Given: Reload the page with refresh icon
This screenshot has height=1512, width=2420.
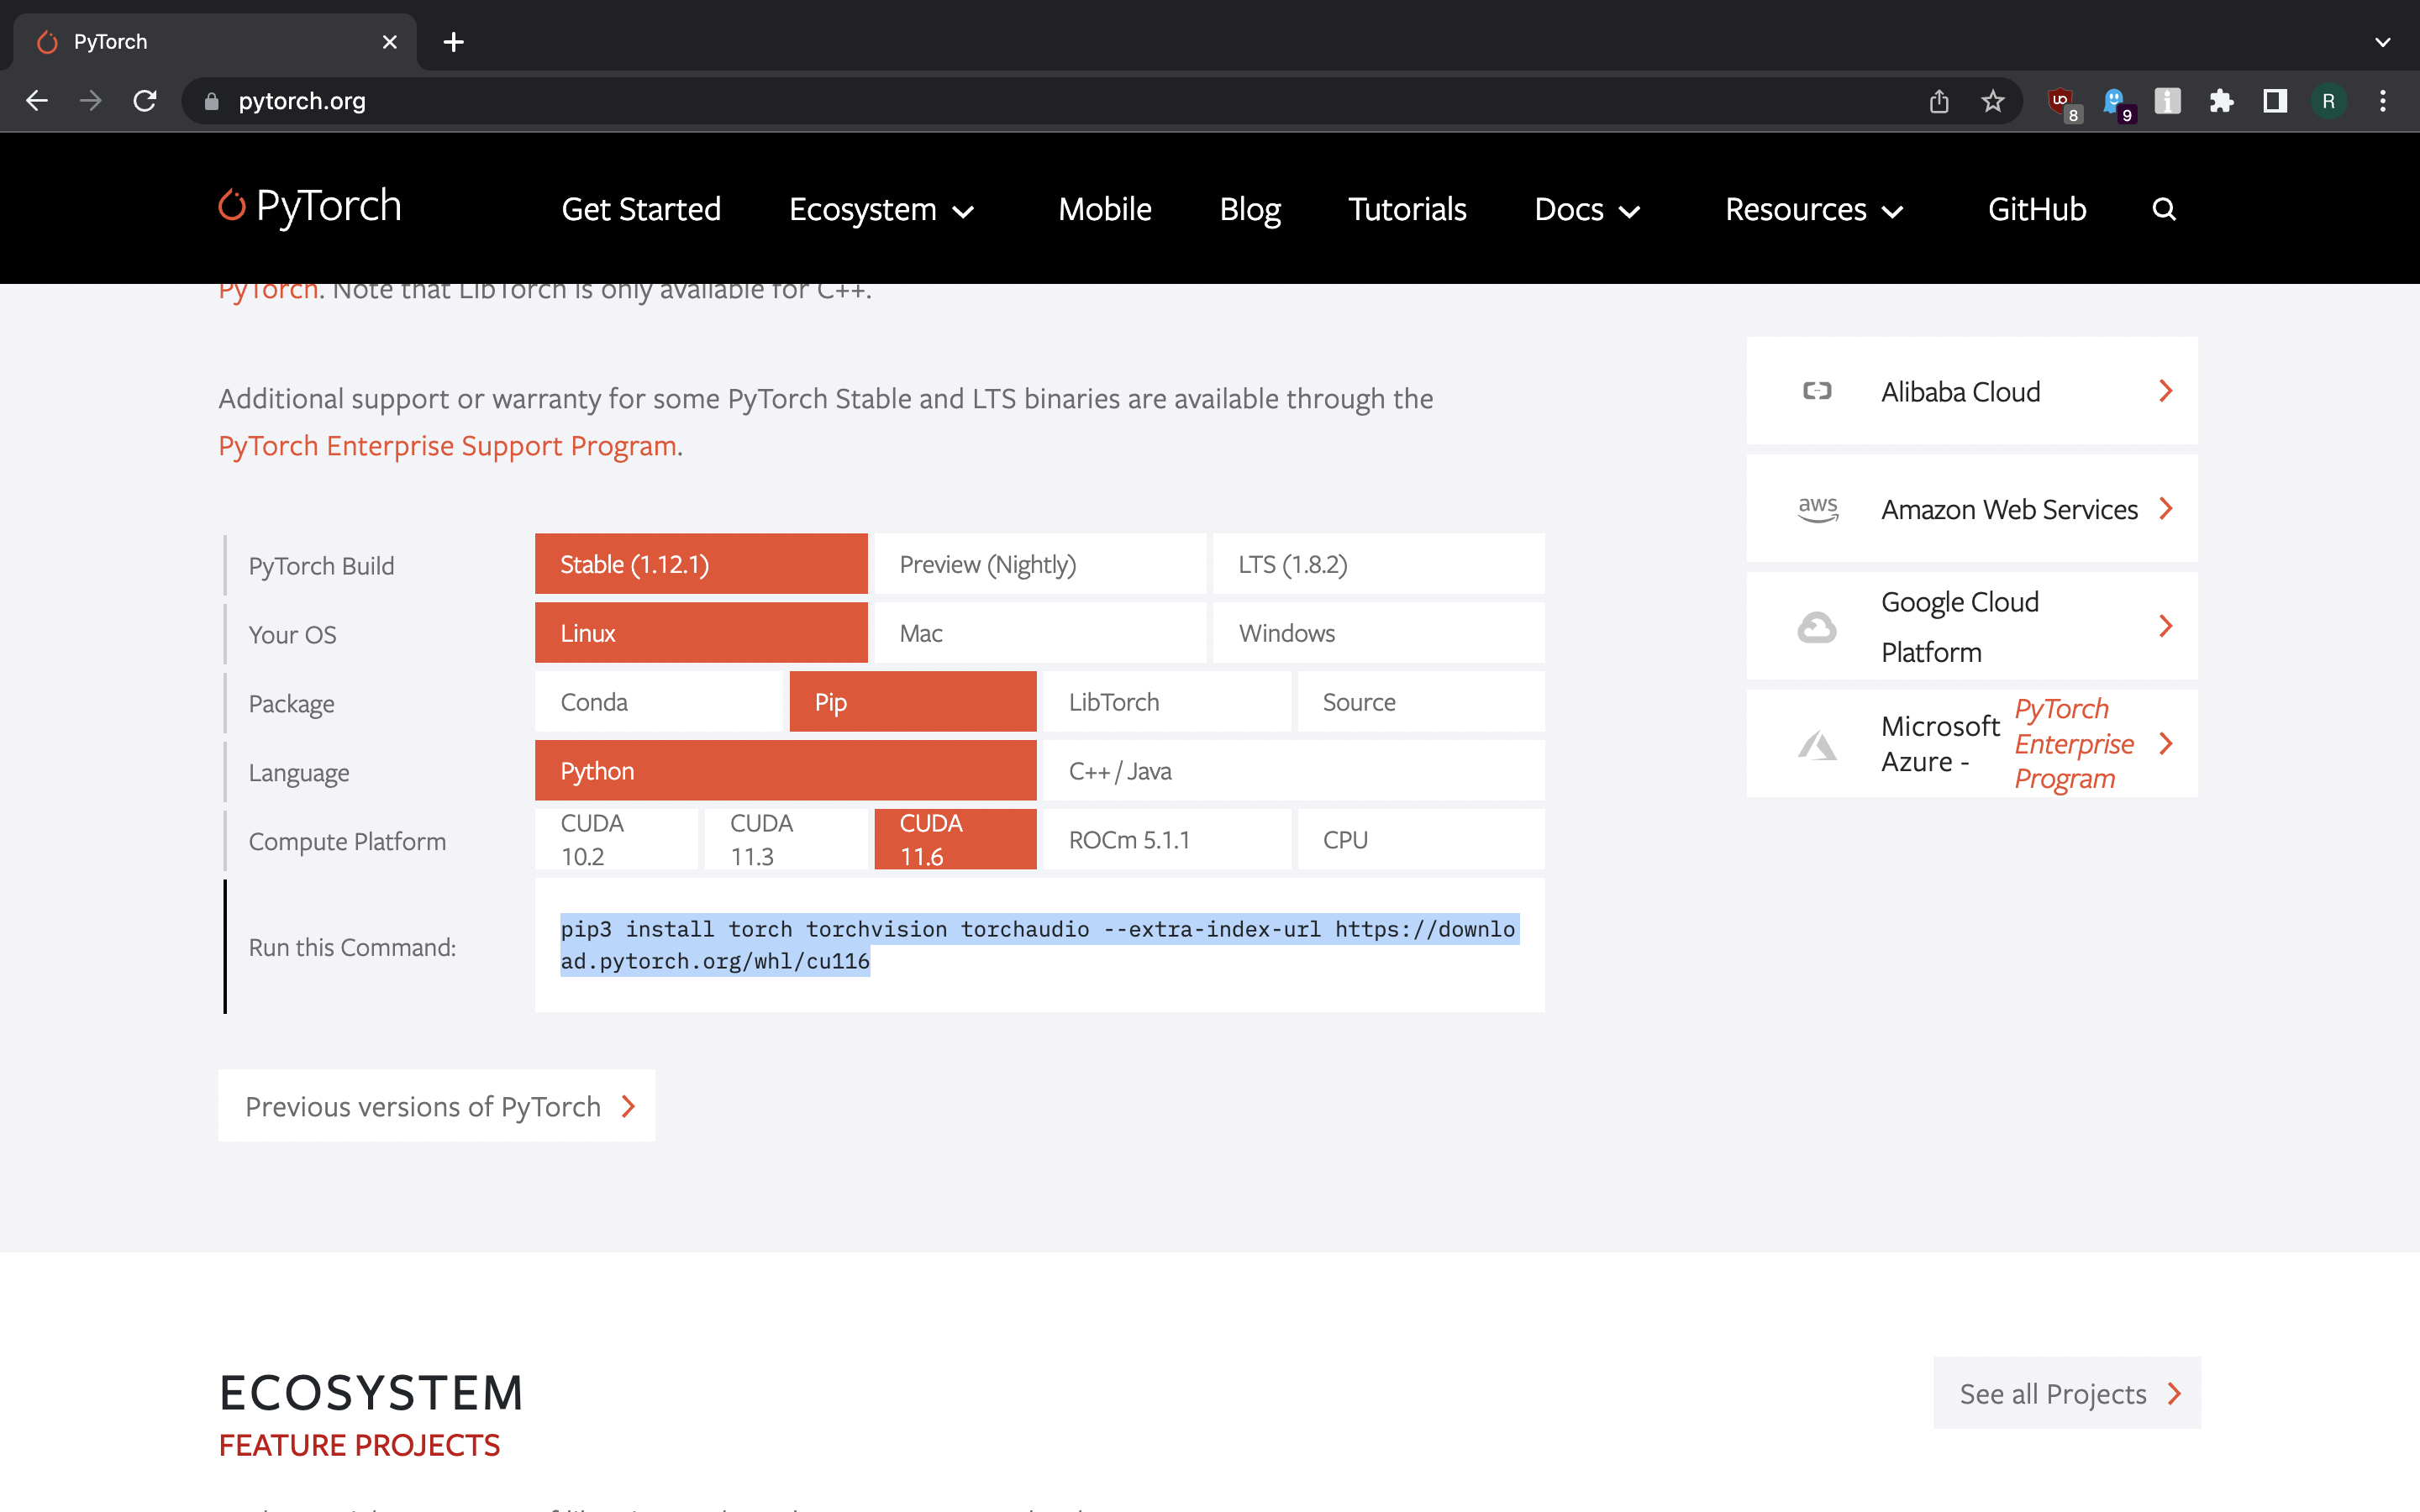Looking at the screenshot, I should 145,101.
